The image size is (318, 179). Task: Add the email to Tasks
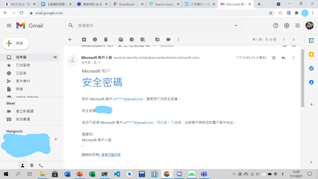[143, 39]
